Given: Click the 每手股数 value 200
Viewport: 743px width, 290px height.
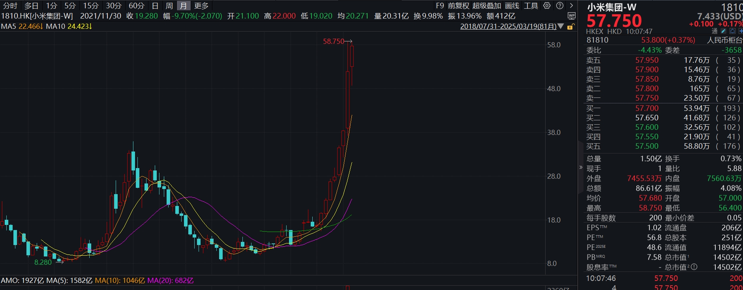Looking at the screenshot, I should click(655, 218).
